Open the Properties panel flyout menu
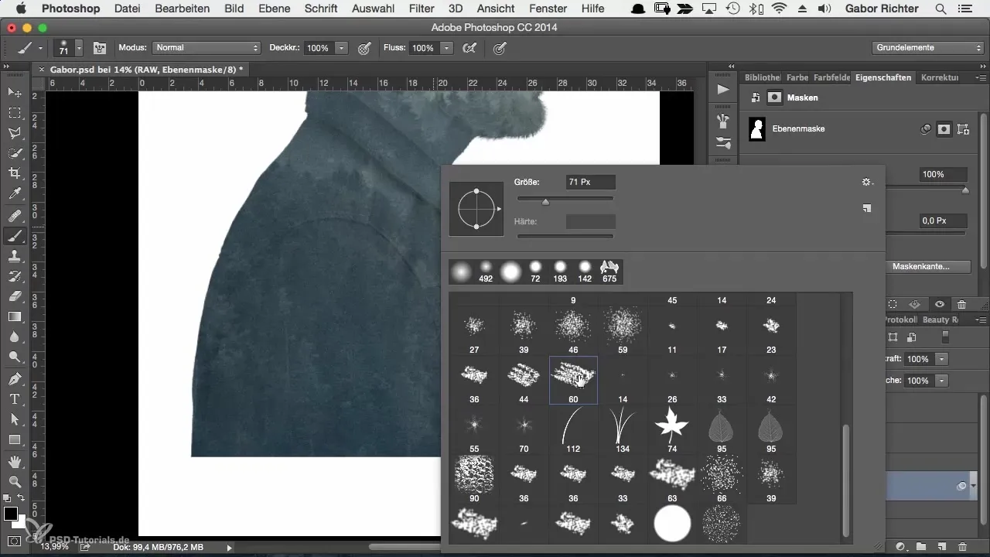The height and width of the screenshot is (557, 990). pos(981,77)
